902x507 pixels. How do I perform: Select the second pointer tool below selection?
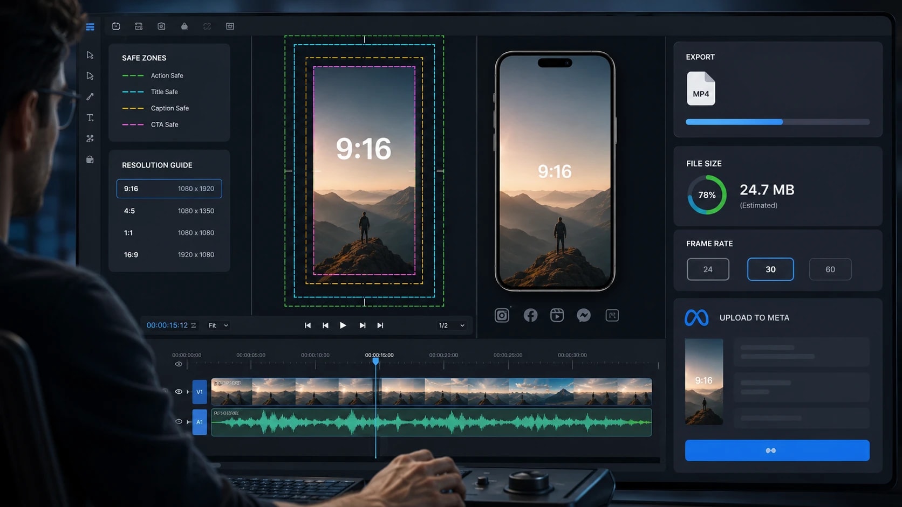pyautogui.click(x=90, y=76)
